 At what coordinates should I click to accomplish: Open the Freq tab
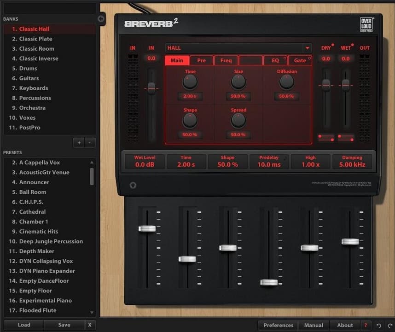226,60
